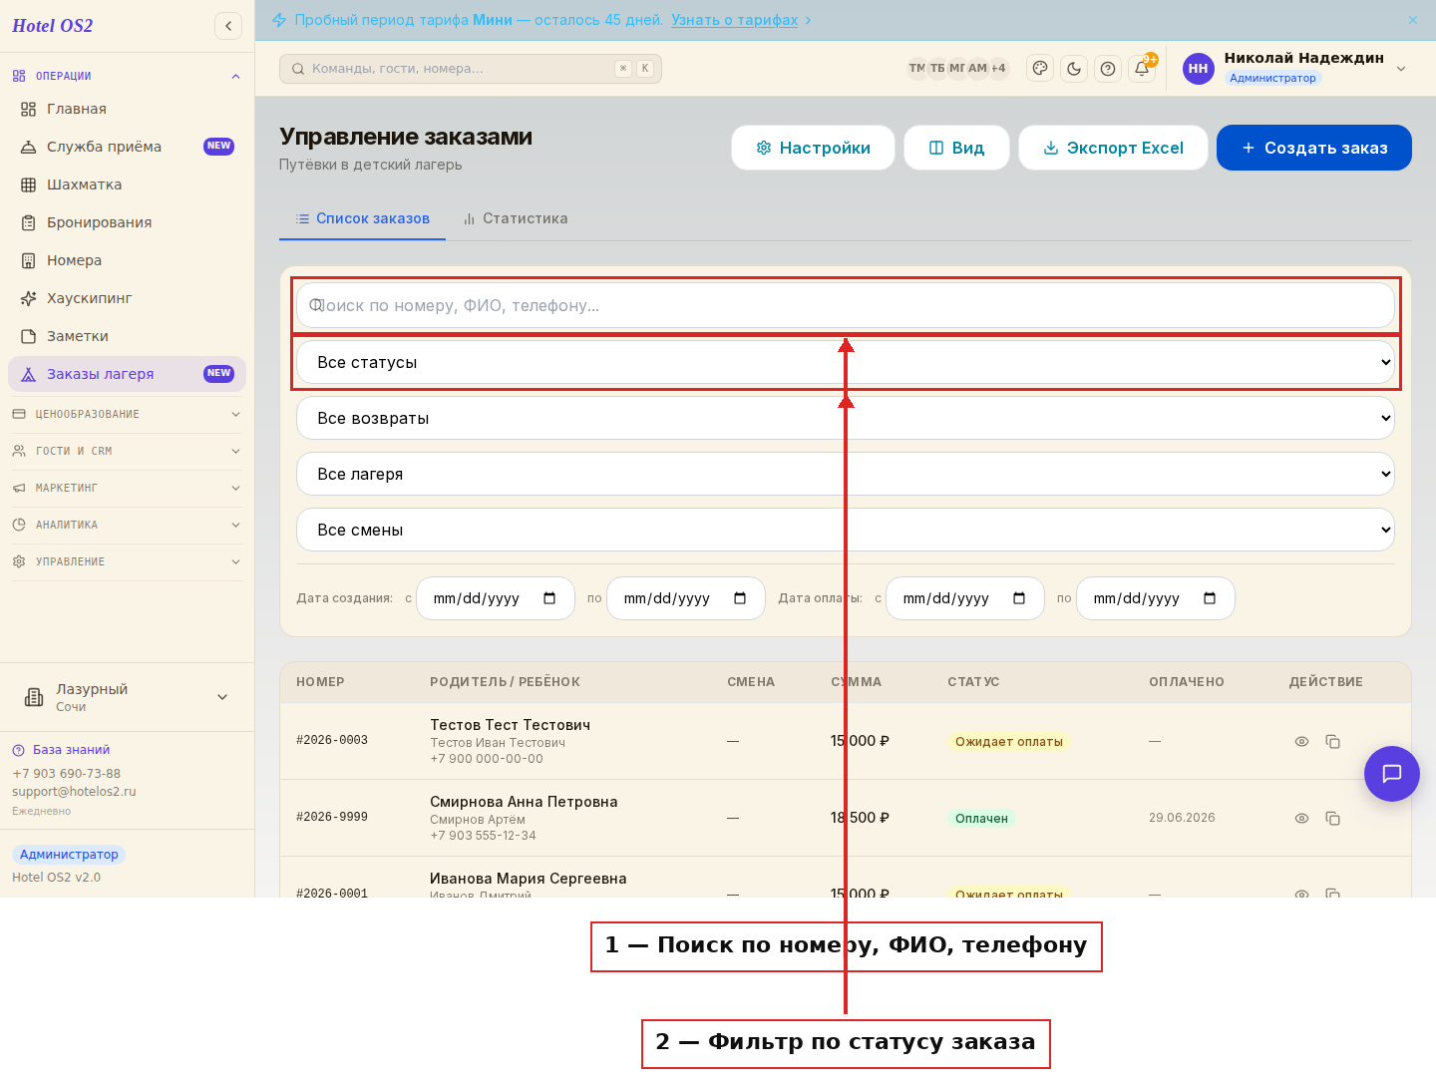1436x1092 pixels.
Task: View order #2026-9999 with the eye icon
Action: pyautogui.click(x=1301, y=819)
